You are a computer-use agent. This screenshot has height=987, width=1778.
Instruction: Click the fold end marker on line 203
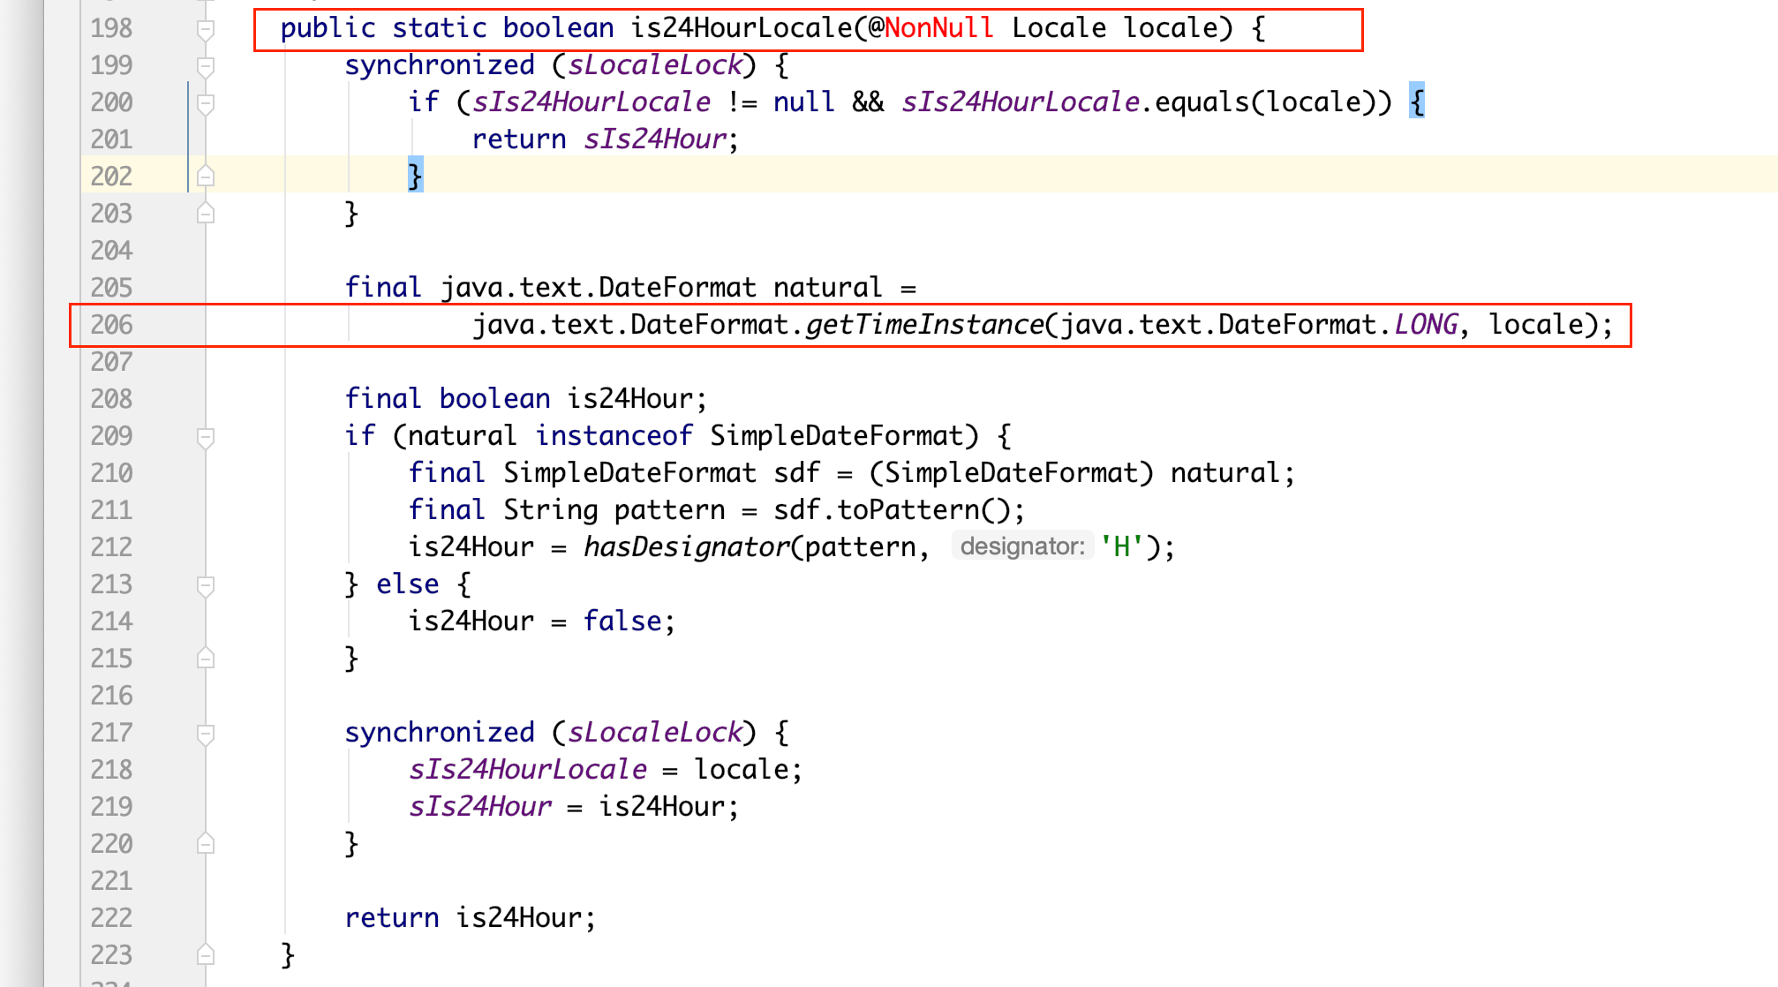(x=206, y=213)
